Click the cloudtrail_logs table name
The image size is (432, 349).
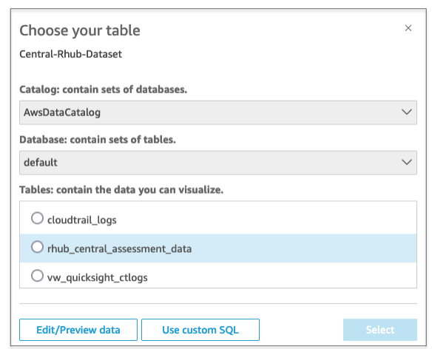point(82,220)
